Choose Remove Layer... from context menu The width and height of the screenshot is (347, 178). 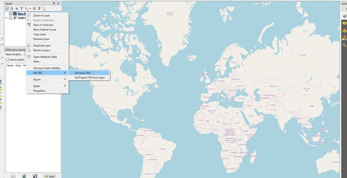tap(42, 50)
